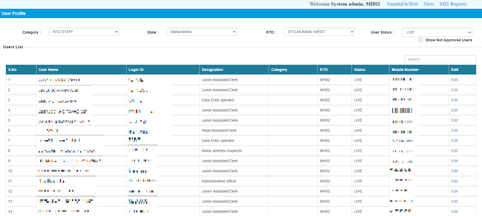Screen dimensions: 482x216
Task: Click in the Search field
Action: 440,59
